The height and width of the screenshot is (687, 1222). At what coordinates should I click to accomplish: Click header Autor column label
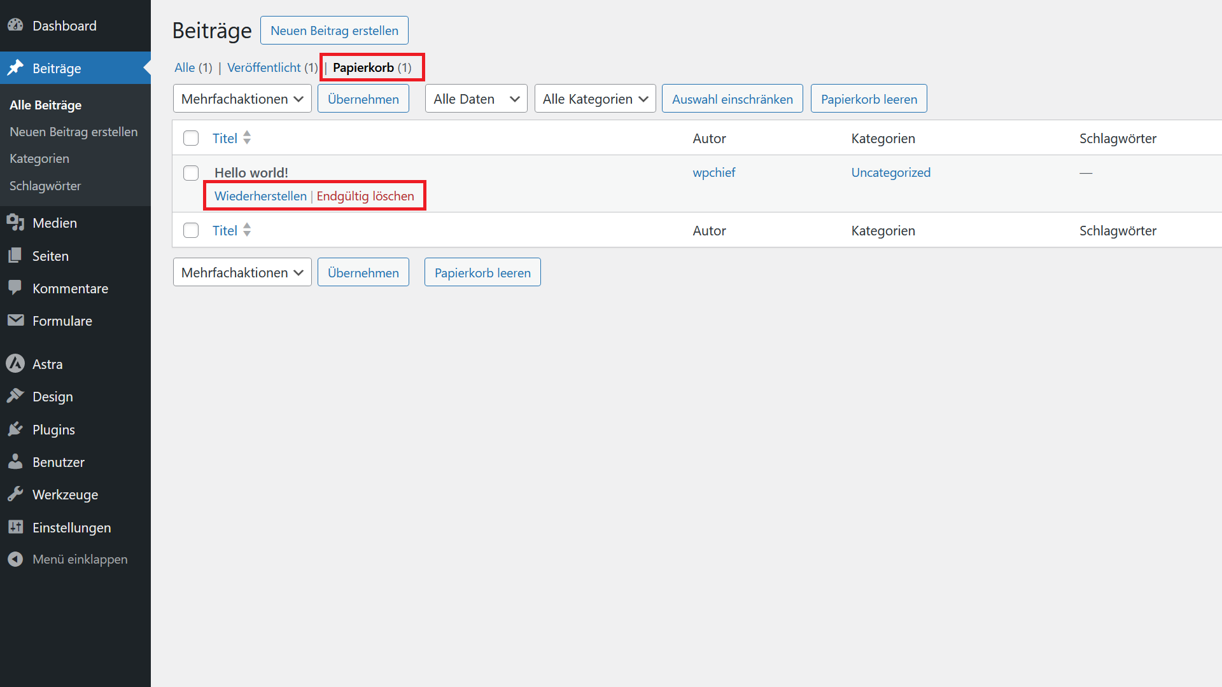[710, 138]
